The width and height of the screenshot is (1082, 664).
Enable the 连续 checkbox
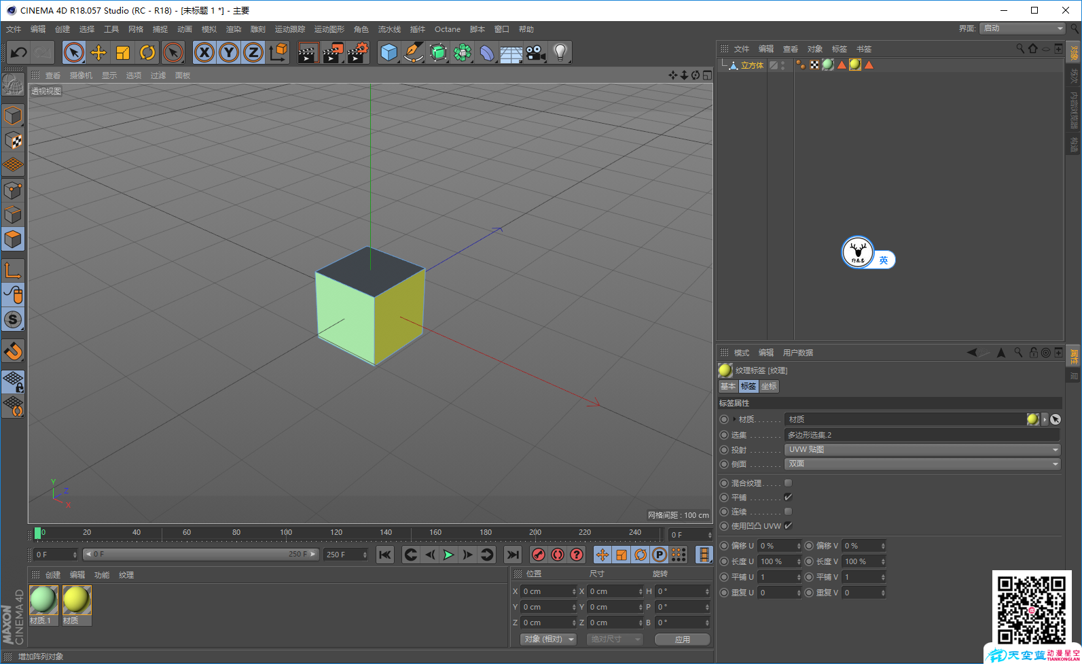pyautogui.click(x=788, y=511)
